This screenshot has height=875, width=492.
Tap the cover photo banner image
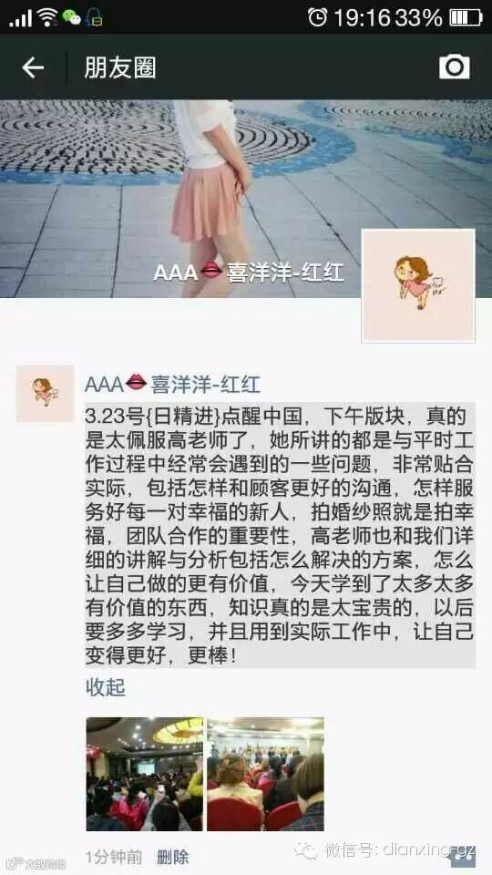246,199
